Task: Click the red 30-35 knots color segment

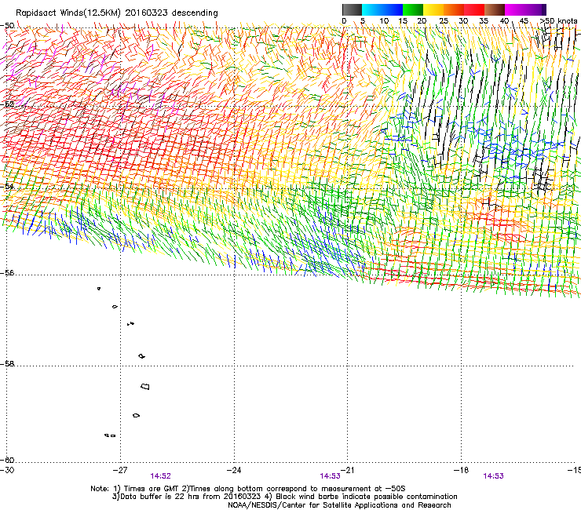Action: click(x=474, y=9)
